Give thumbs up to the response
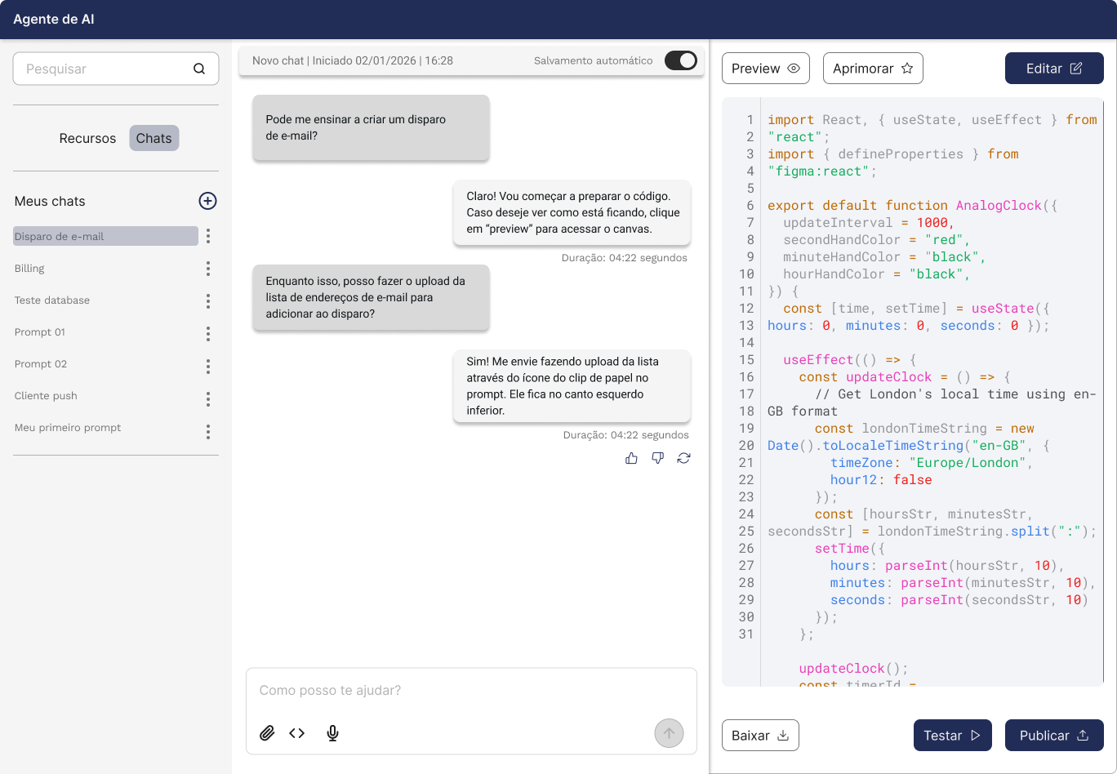Screen dimensions: 1117x774 pyautogui.click(x=631, y=458)
